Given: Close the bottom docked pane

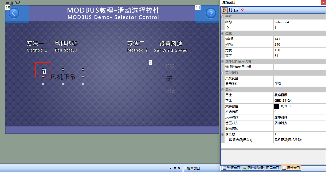Looking at the screenshot, I should pos(179,168).
